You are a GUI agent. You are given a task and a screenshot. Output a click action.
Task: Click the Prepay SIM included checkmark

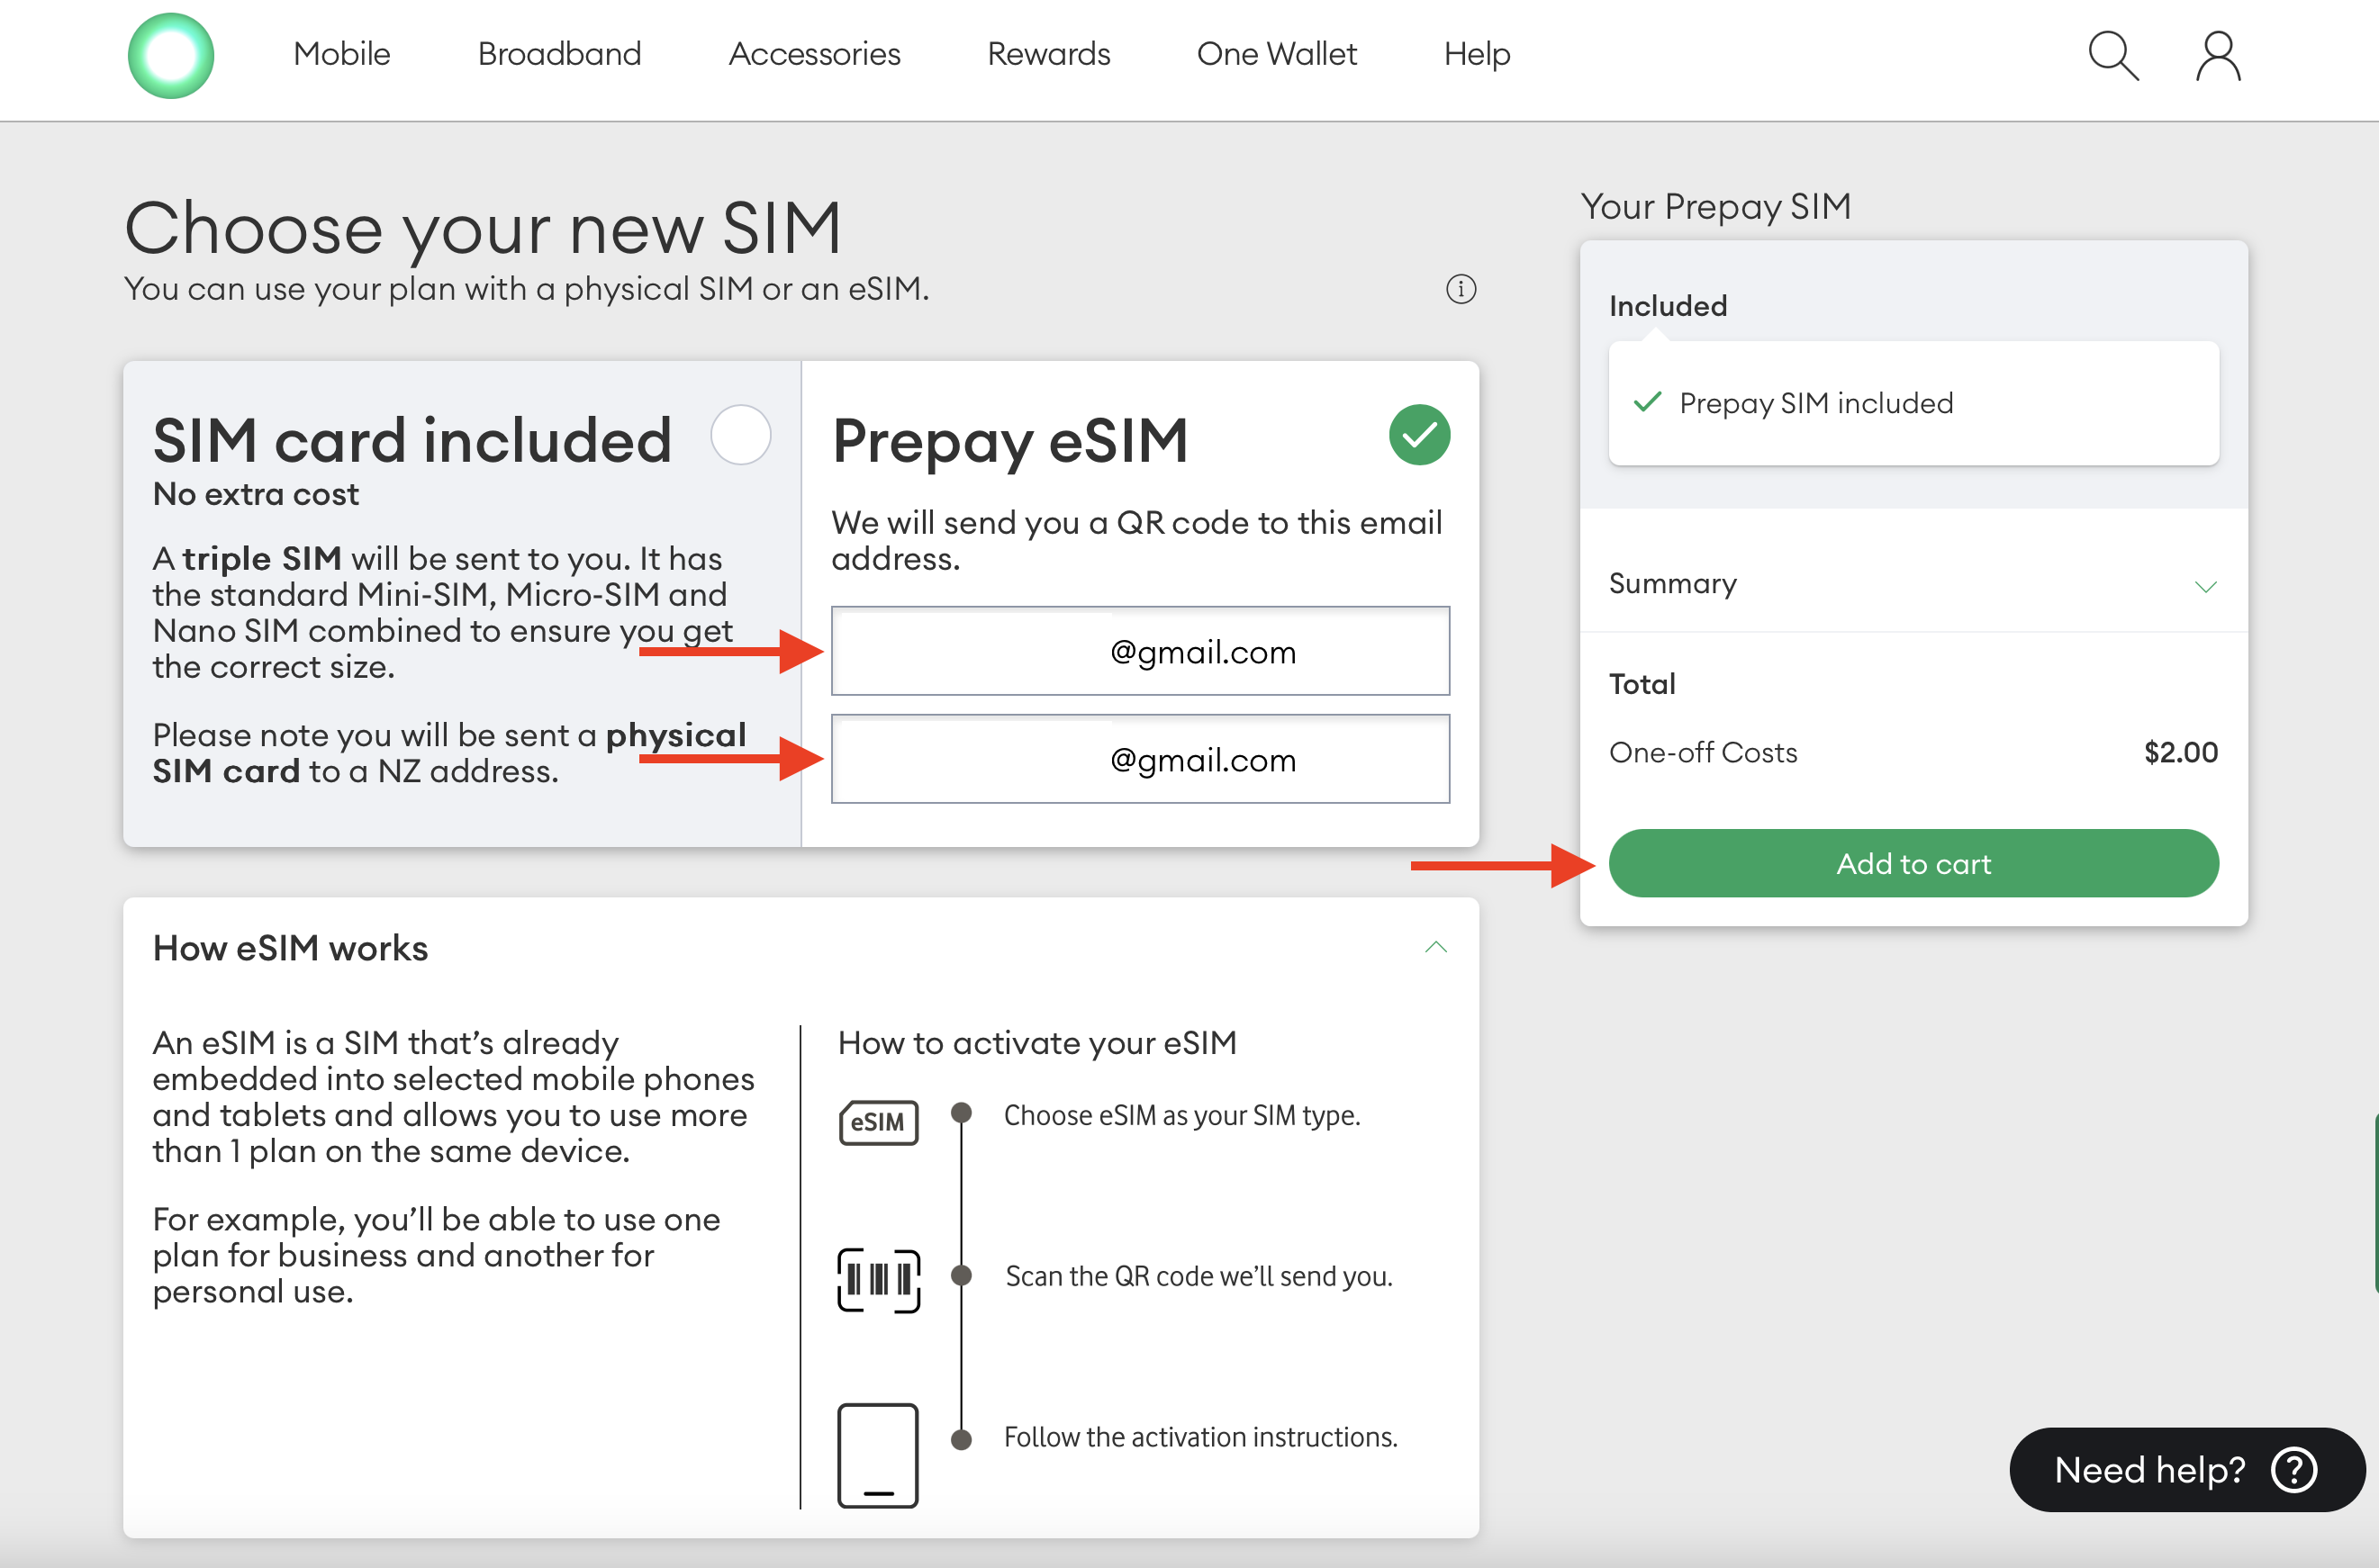[1647, 403]
